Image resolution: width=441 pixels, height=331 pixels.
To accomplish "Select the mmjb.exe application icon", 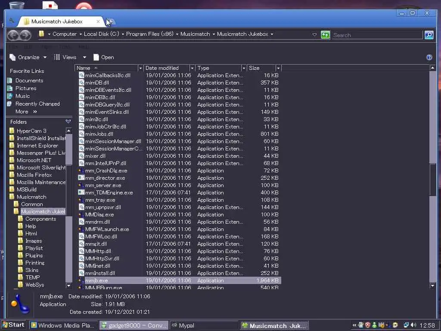I will 81,280.
